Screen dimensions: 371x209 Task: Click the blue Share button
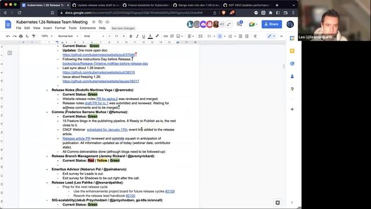(x=272, y=24)
